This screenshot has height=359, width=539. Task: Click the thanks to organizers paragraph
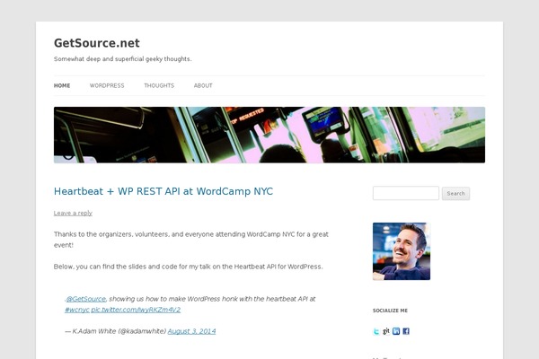pyautogui.click(x=191, y=240)
